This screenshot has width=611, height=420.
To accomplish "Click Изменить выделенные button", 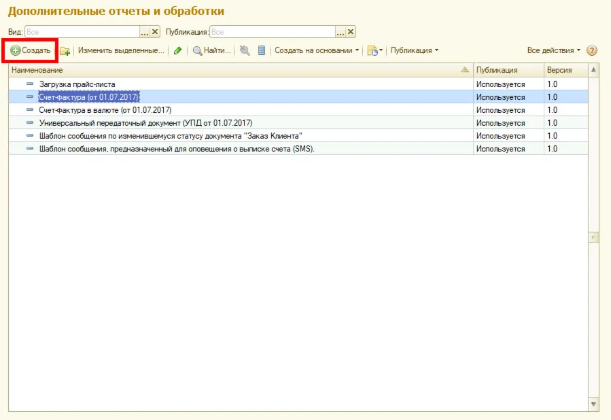I will [121, 51].
